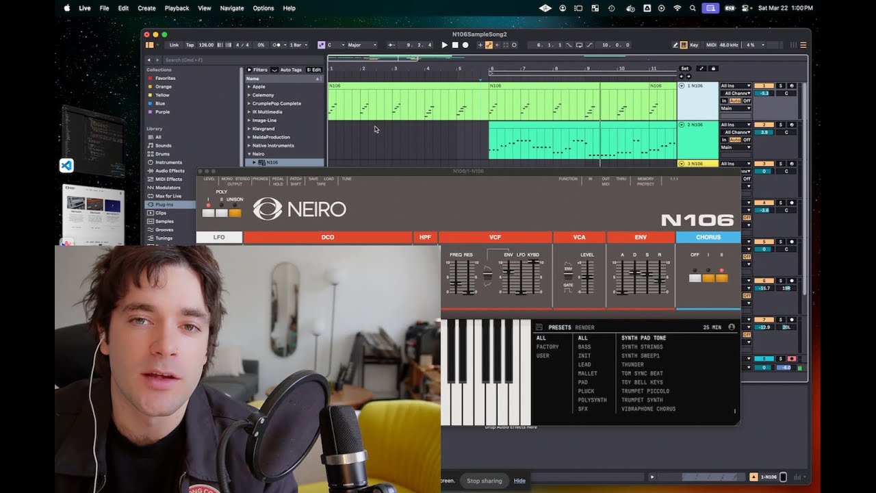Toggle track 2 activator button
Viewport: 876px width, 493px height.
point(764,125)
